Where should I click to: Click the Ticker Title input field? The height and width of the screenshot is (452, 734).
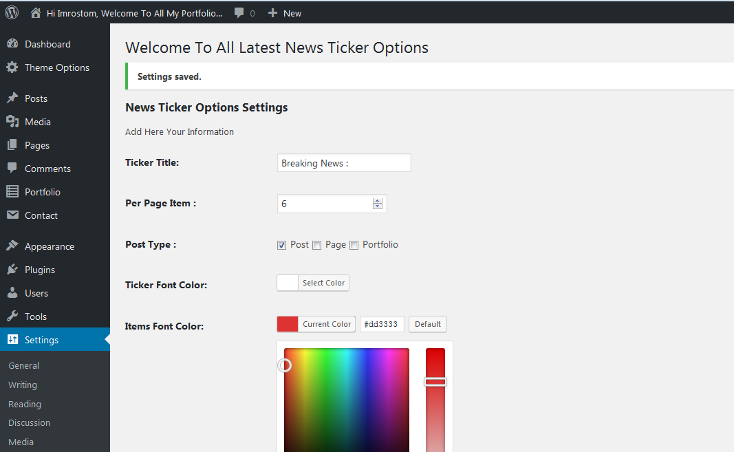(344, 163)
